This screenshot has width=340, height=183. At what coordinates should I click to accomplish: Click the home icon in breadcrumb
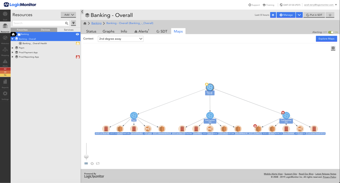coord(85,23)
